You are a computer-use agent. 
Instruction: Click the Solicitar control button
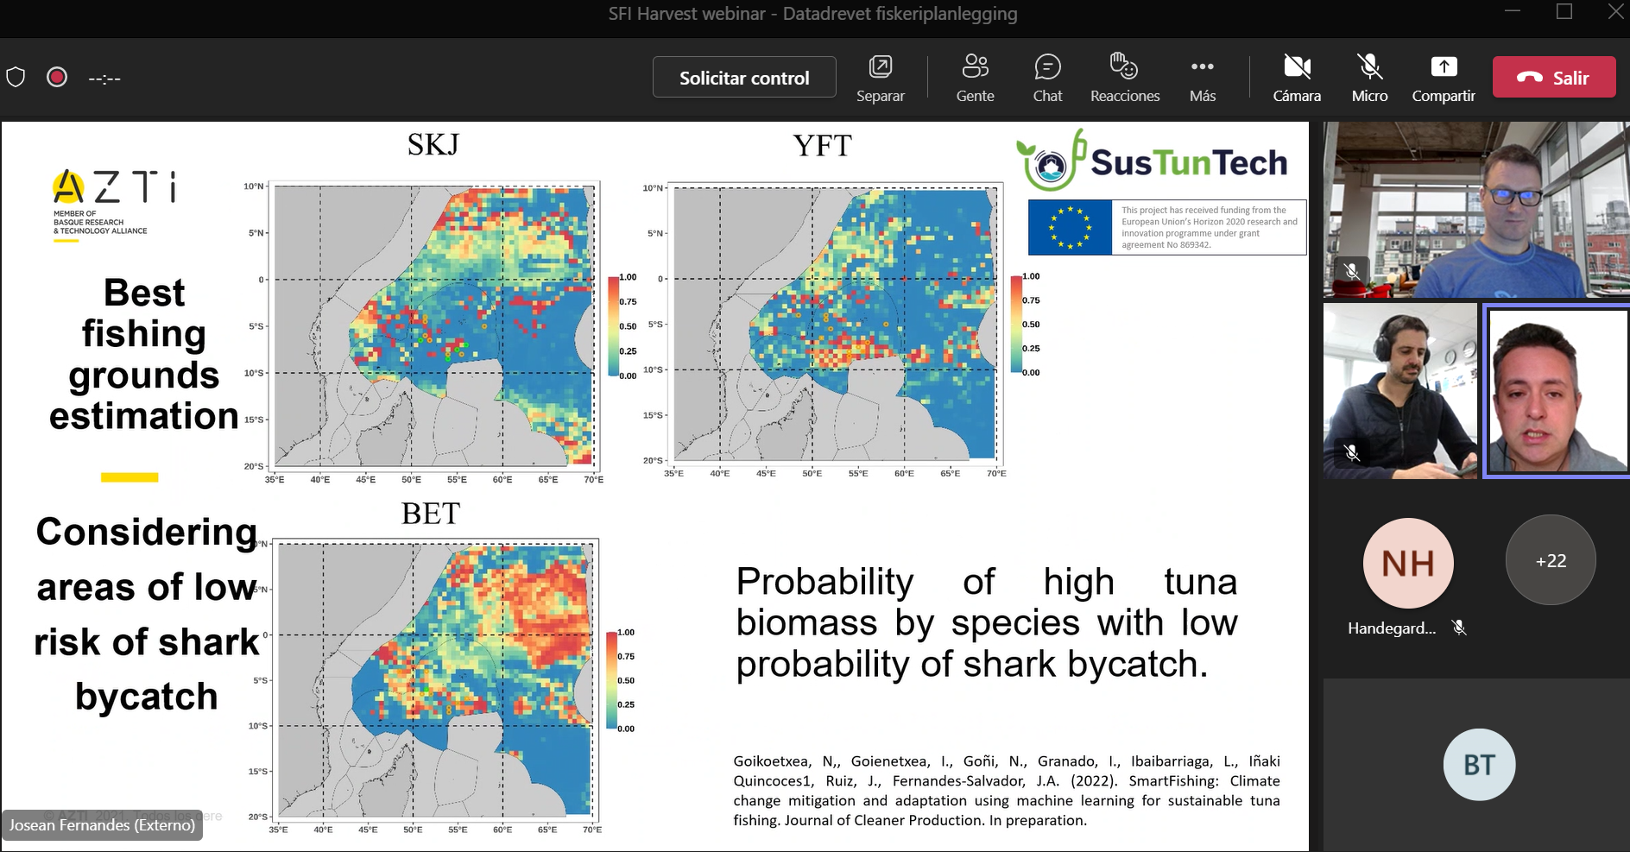[744, 78]
